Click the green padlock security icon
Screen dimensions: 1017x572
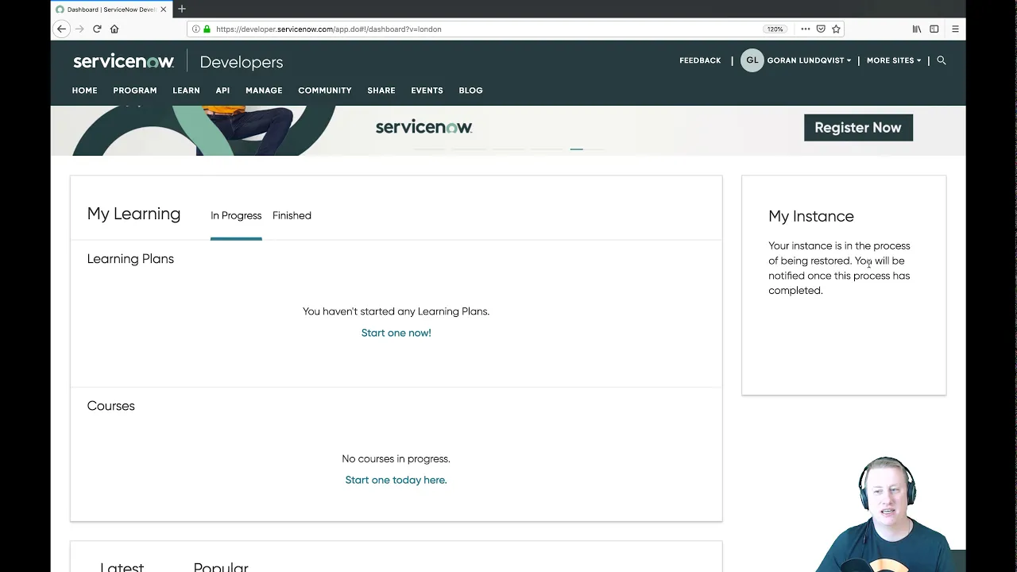[x=206, y=29]
